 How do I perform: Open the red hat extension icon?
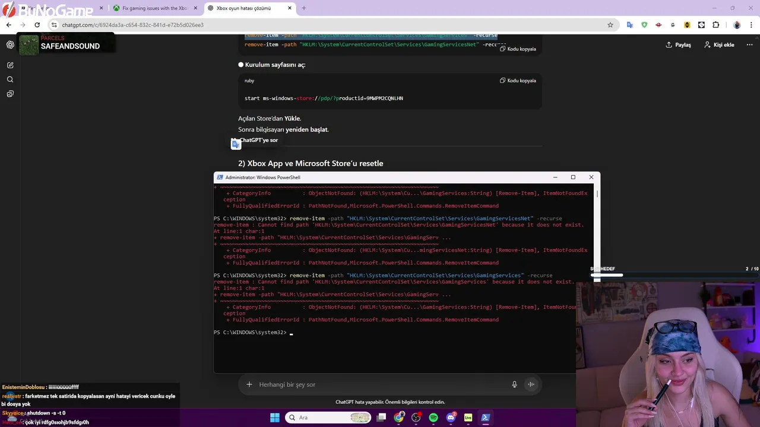(x=658, y=25)
